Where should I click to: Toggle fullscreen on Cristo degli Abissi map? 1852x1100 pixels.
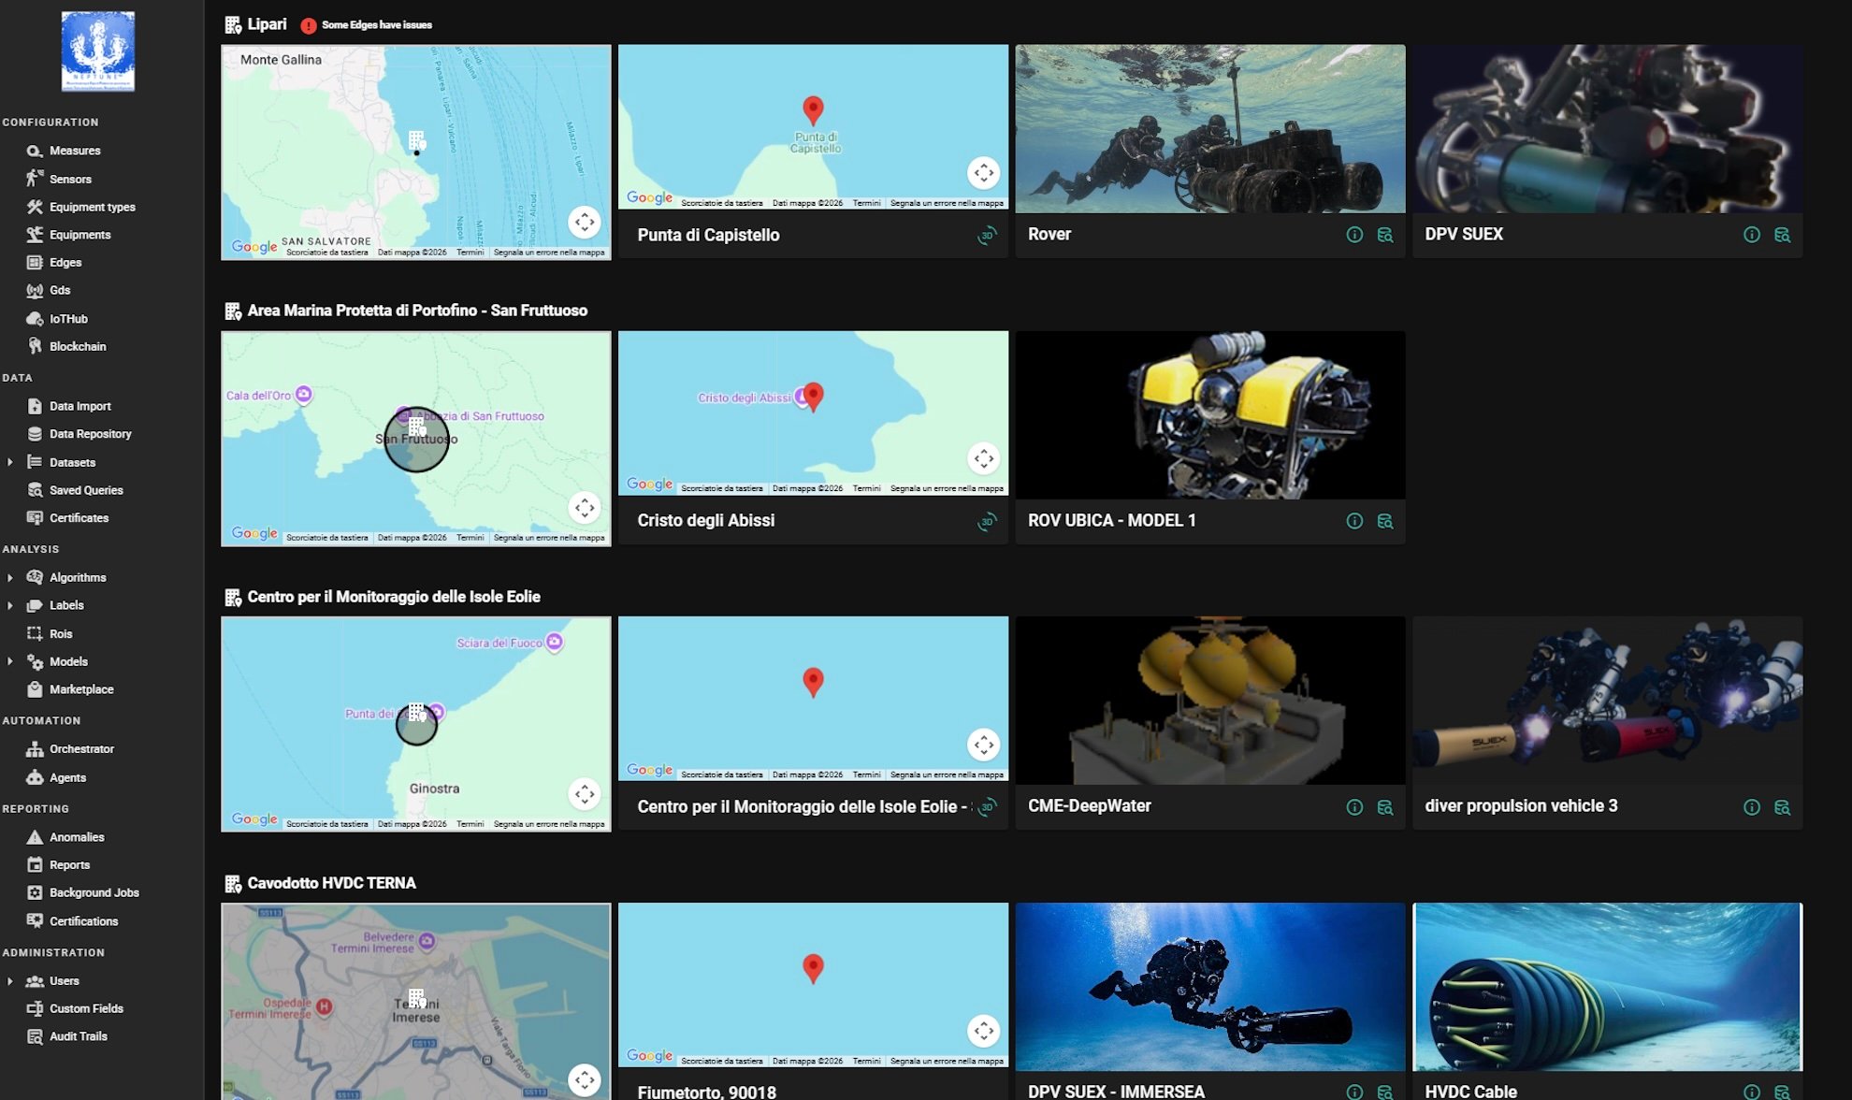[x=984, y=458]
